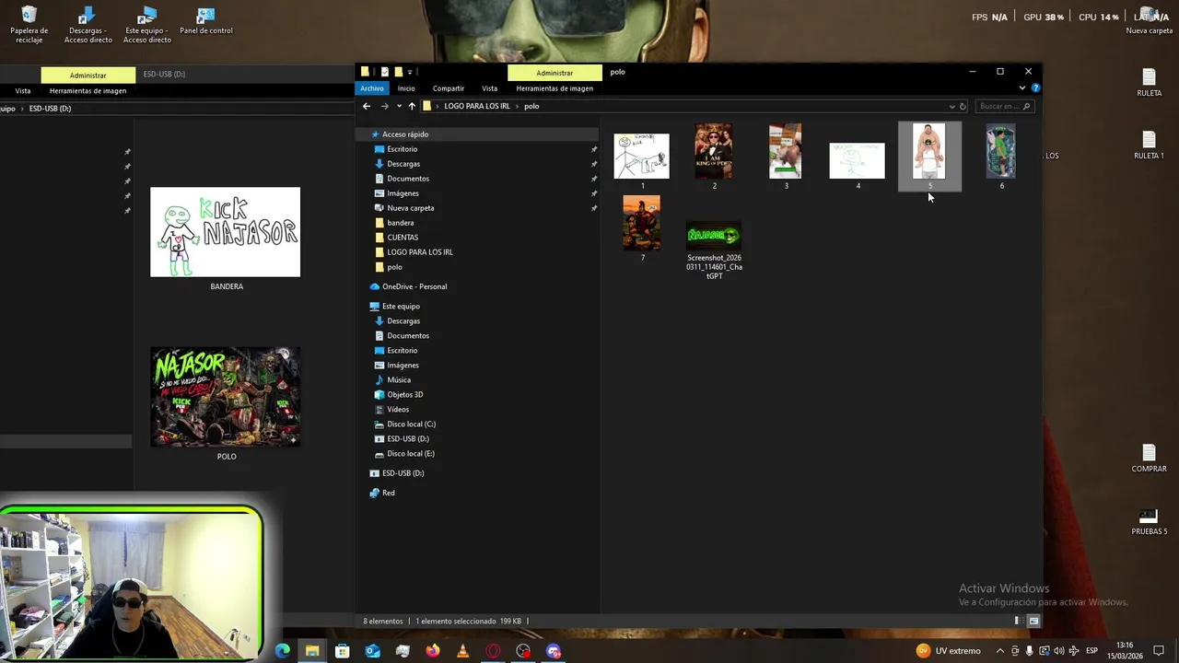1179x663 pixels.
Task: Open Papelera de reciclaje desktop icon
Action: coord(29,25)
